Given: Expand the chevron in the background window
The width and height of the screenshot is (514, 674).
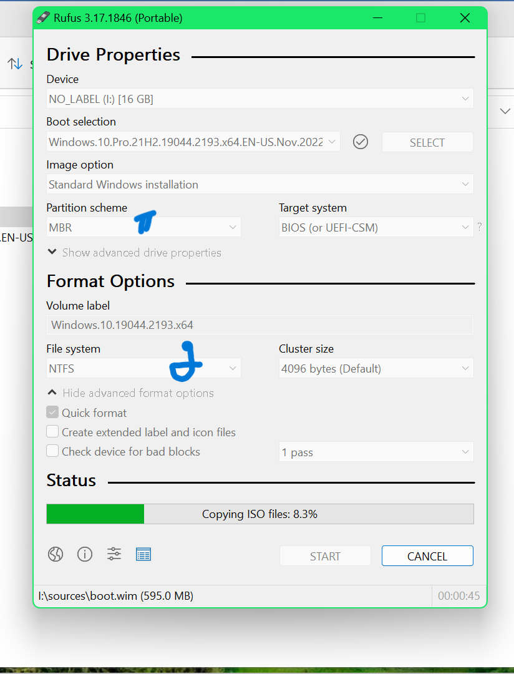Looking at the screenshot, I should click(505, 111).
